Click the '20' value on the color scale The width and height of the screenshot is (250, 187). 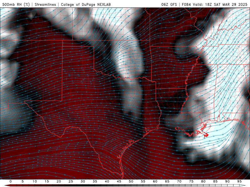point(59,181)
